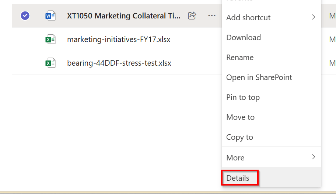
Task: Deselect the checkmark on the XT1050 file row
Action: 25,15
